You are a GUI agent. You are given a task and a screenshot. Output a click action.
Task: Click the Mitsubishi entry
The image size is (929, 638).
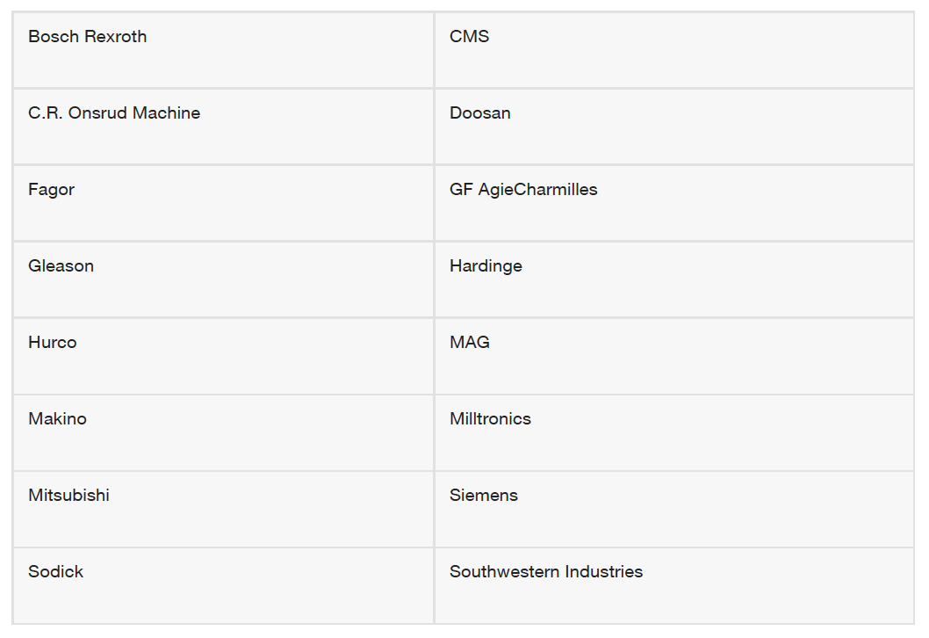(223, 510)
